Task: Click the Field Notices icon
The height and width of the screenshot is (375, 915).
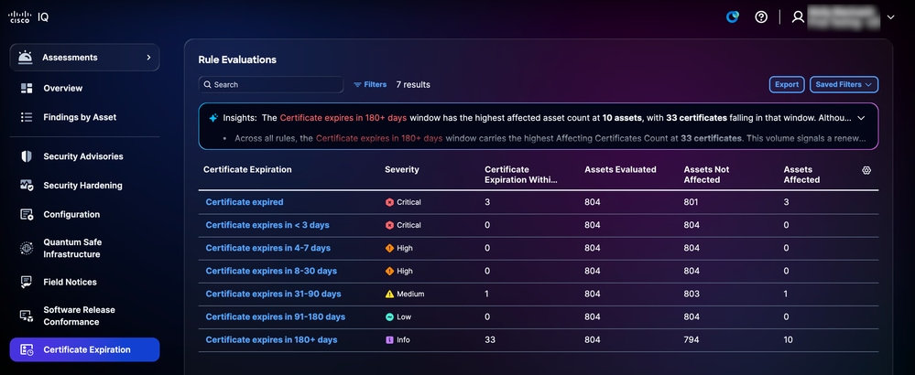Action: pos(27,282)
